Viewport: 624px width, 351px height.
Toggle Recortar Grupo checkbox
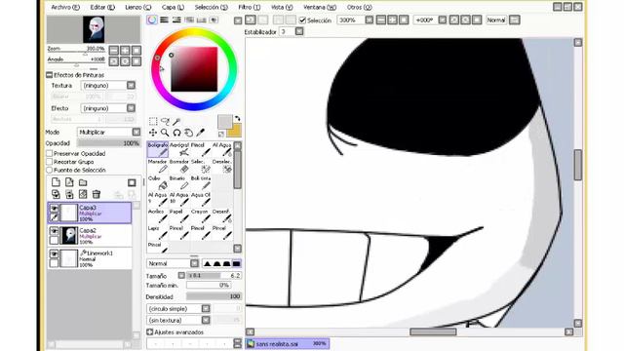(x=50, y=162)
